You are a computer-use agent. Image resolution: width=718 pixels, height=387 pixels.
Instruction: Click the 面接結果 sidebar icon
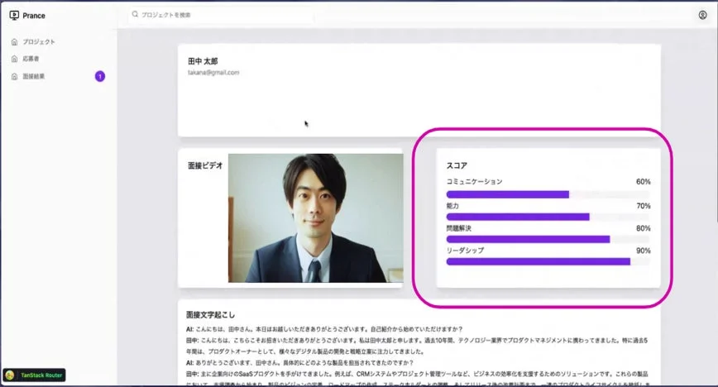tap(14, 76)
